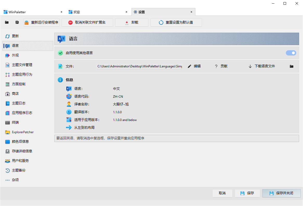Open 主题应用行为 section
This screenshot has height=206, width=303.
pos(28,75)
